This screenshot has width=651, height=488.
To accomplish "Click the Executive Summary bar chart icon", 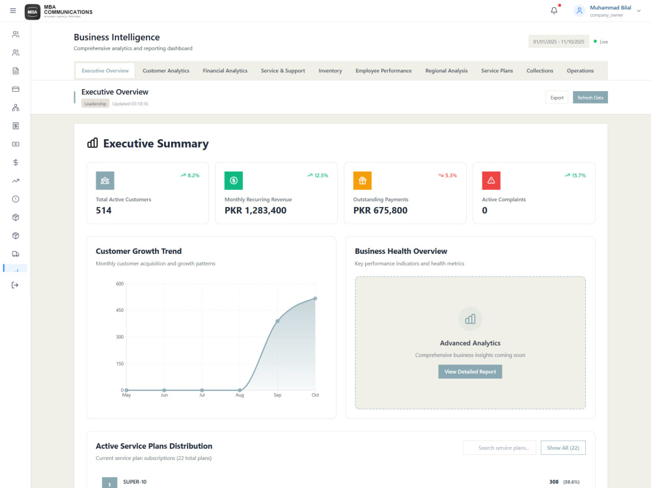I will [92, 143].
